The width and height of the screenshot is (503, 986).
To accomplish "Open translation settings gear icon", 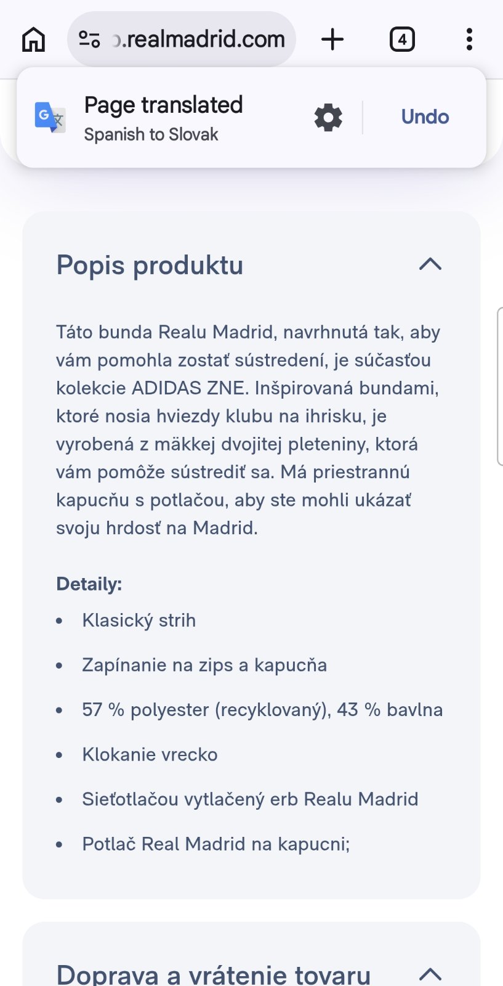I will coord(328,117).
